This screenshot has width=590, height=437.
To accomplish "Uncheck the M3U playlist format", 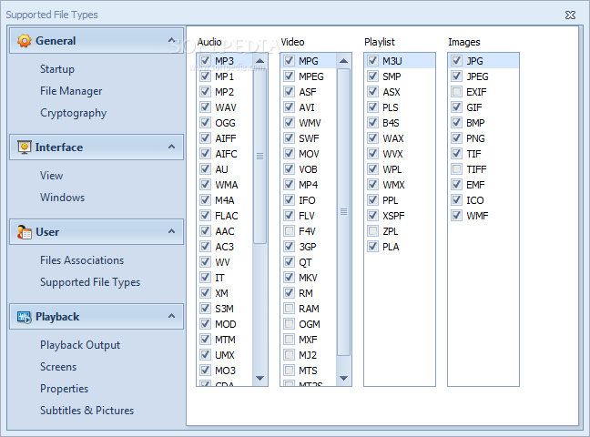I will (373, 61).
